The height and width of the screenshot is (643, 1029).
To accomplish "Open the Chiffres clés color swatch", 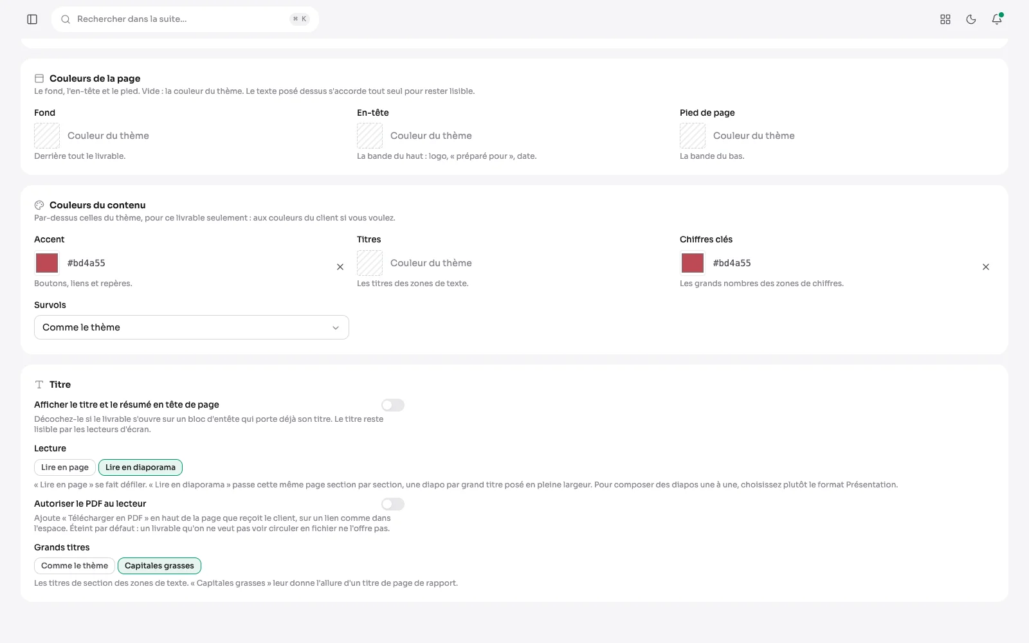I will coord(693,263).
